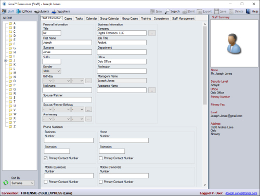Click the Print toolbar icon
This screenshot has width=260, height=196.
tap(185, 11)
